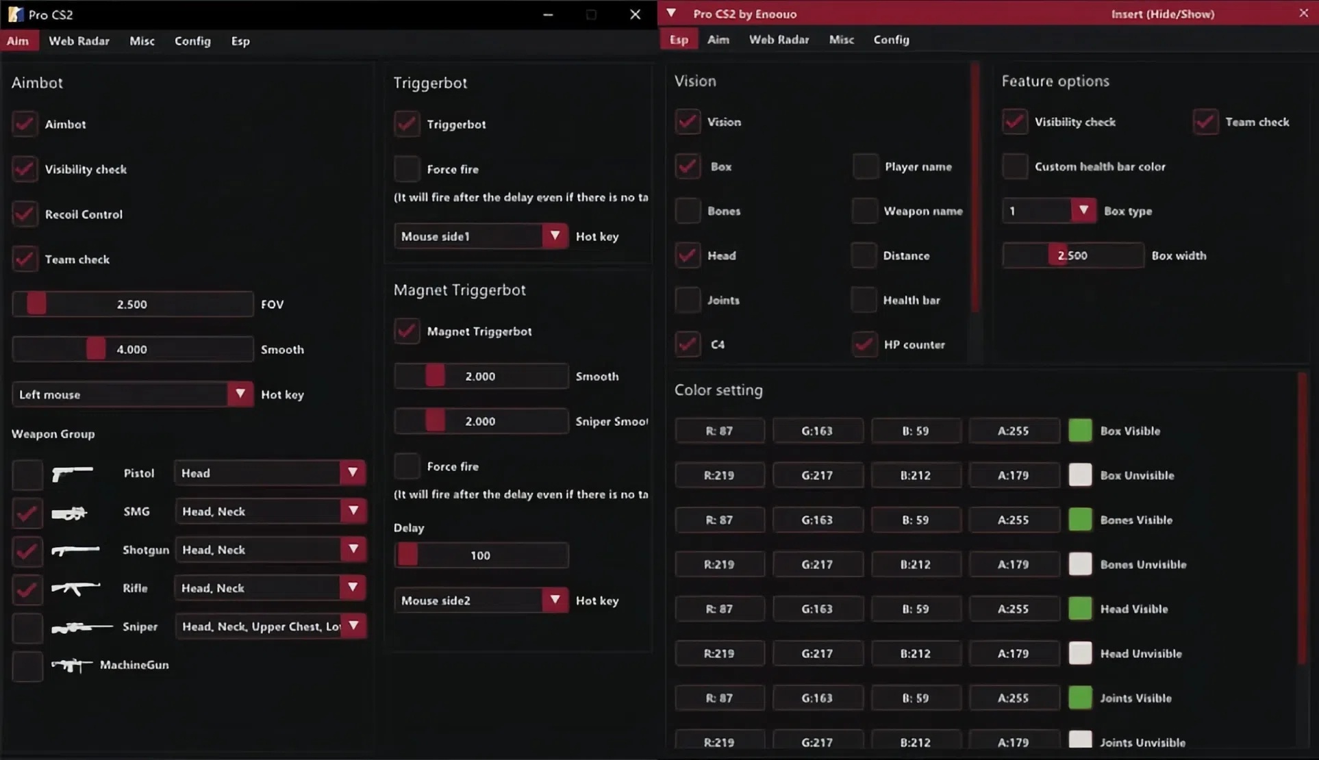Open Sniper hitbox selection dropdown
Image resolution: width=1319 pixels, height=760 pixels.
[353, 626]
